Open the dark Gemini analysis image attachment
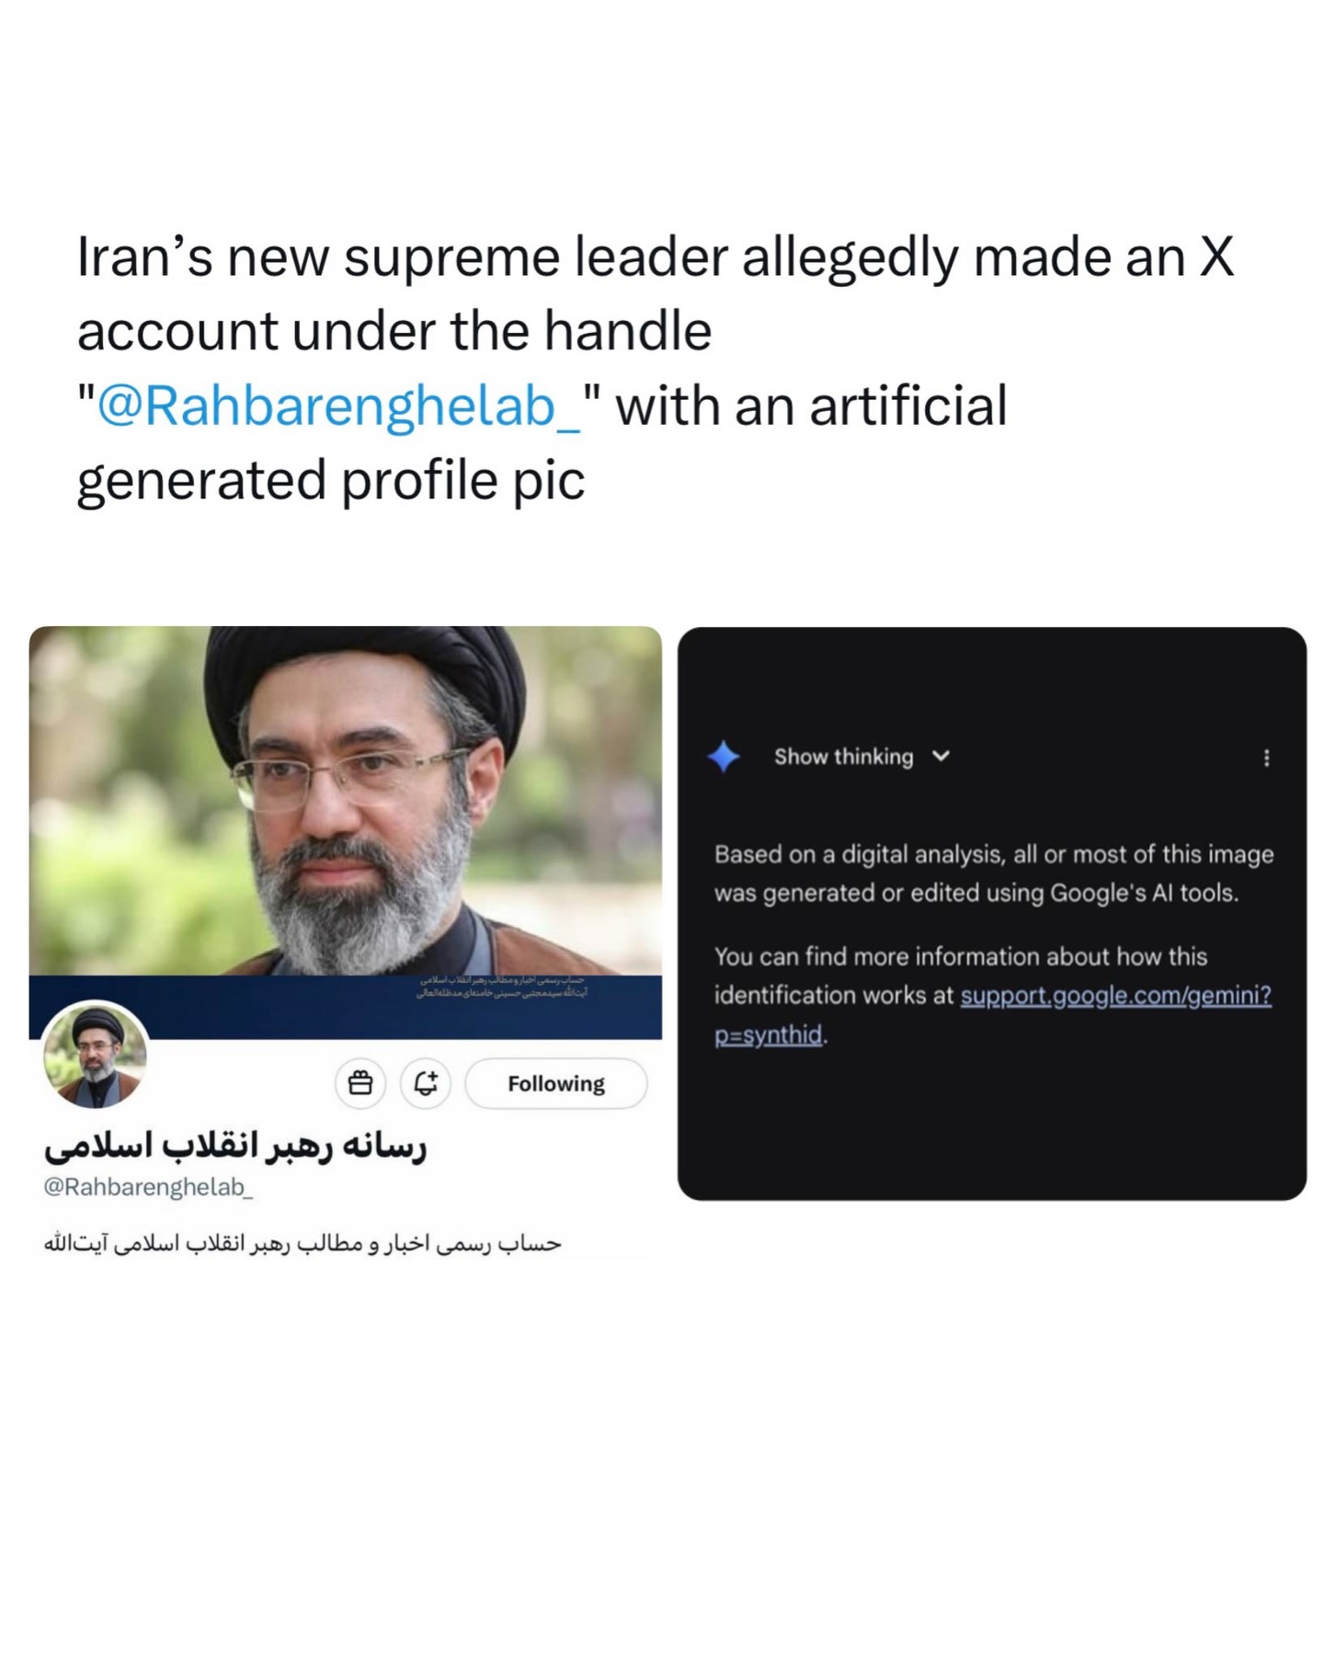The image size is (1324, 1655). tap(991, 913)
